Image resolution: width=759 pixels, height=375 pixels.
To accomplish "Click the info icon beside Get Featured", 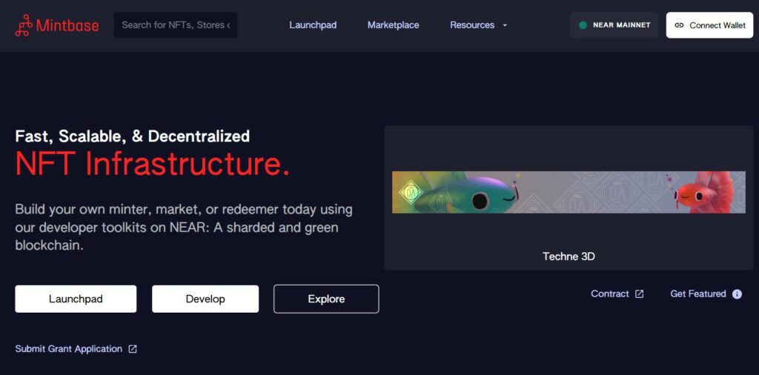I will (x=737, y=294).
